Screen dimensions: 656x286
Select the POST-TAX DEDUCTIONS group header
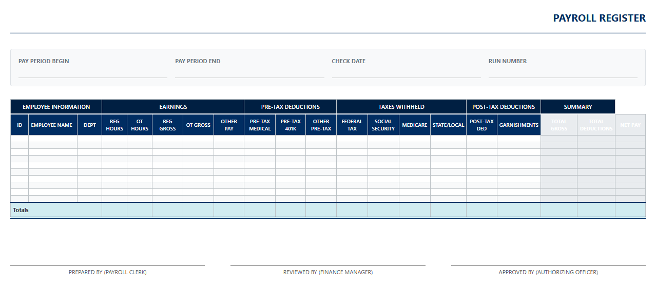504,107
